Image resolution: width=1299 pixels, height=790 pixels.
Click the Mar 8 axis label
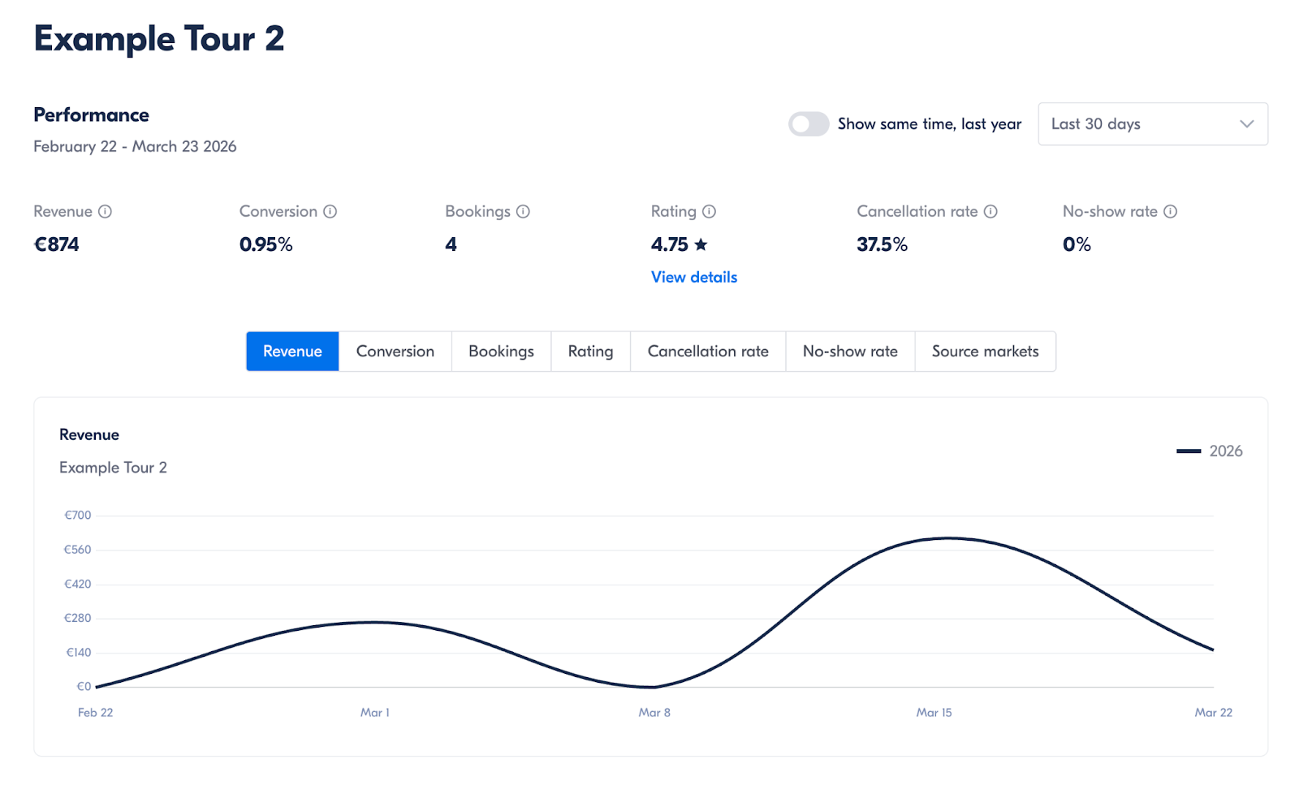tap(654, 713)
